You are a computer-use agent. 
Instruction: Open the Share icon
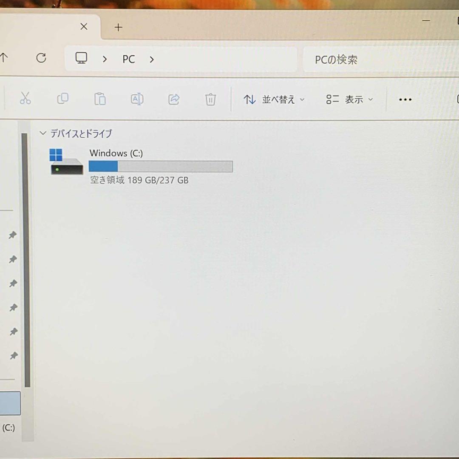click(x=173, y=99)
